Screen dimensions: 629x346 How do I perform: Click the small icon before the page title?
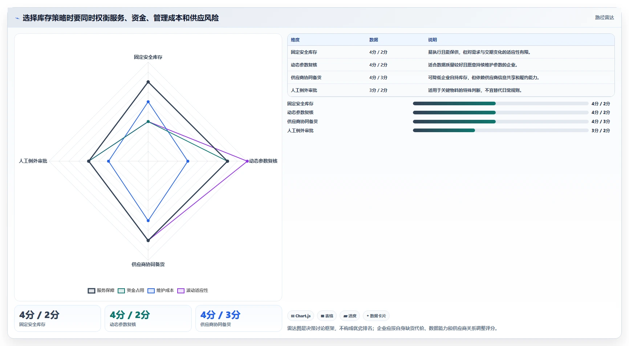tap(17, 18)
